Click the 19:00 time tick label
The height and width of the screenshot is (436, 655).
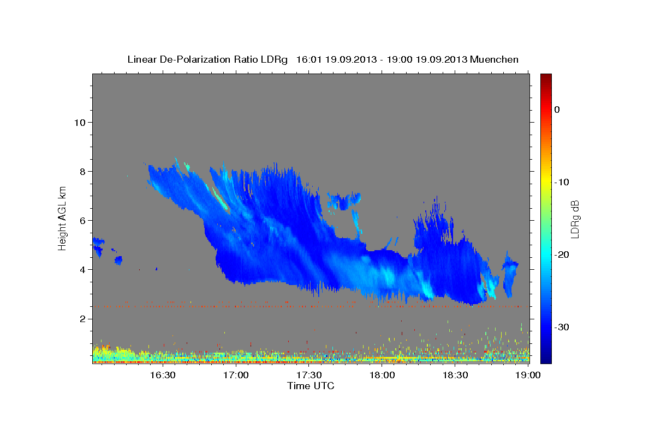click(x=528, y=376)
